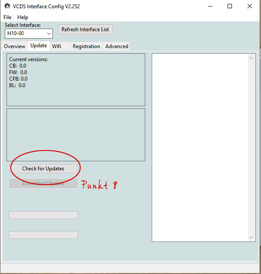Screen dimensions: 261x274
Task: Click the 'Current versions:' label
Action: (28, 59)
